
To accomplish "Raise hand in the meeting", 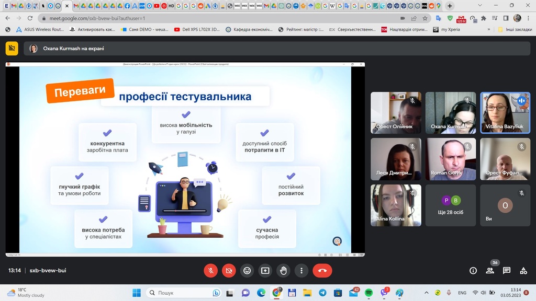I will 283,271.
